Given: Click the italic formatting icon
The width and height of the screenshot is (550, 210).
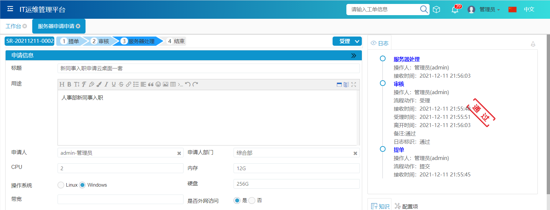Looking at the screenshot, I should (106, 85).
